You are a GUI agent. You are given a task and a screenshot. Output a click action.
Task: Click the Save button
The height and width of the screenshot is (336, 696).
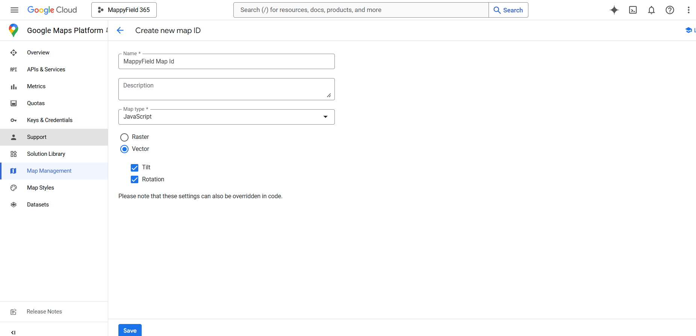130,330
